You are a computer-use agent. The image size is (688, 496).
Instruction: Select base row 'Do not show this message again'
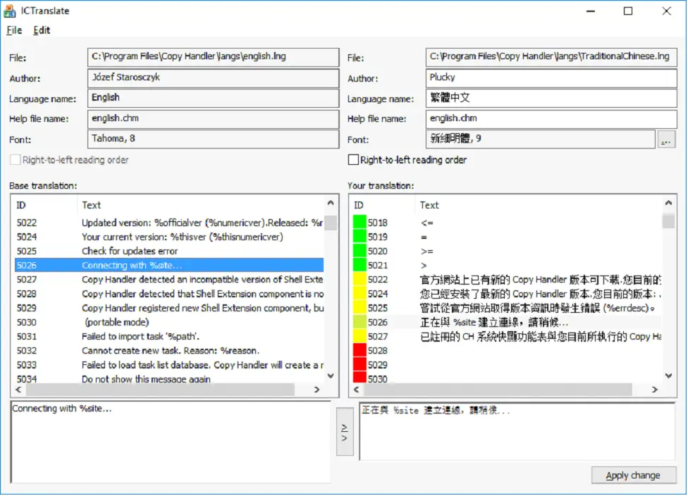tap(169, 378)
